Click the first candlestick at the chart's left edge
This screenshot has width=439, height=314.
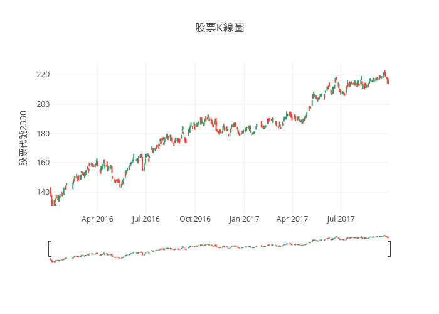point(51,192)
